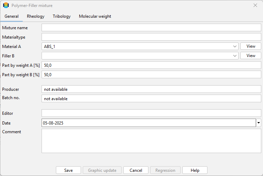Close the Polymer-Filler mixture dialog
Image resolution: width=263 pixels, height=176 pixels.
255,5
